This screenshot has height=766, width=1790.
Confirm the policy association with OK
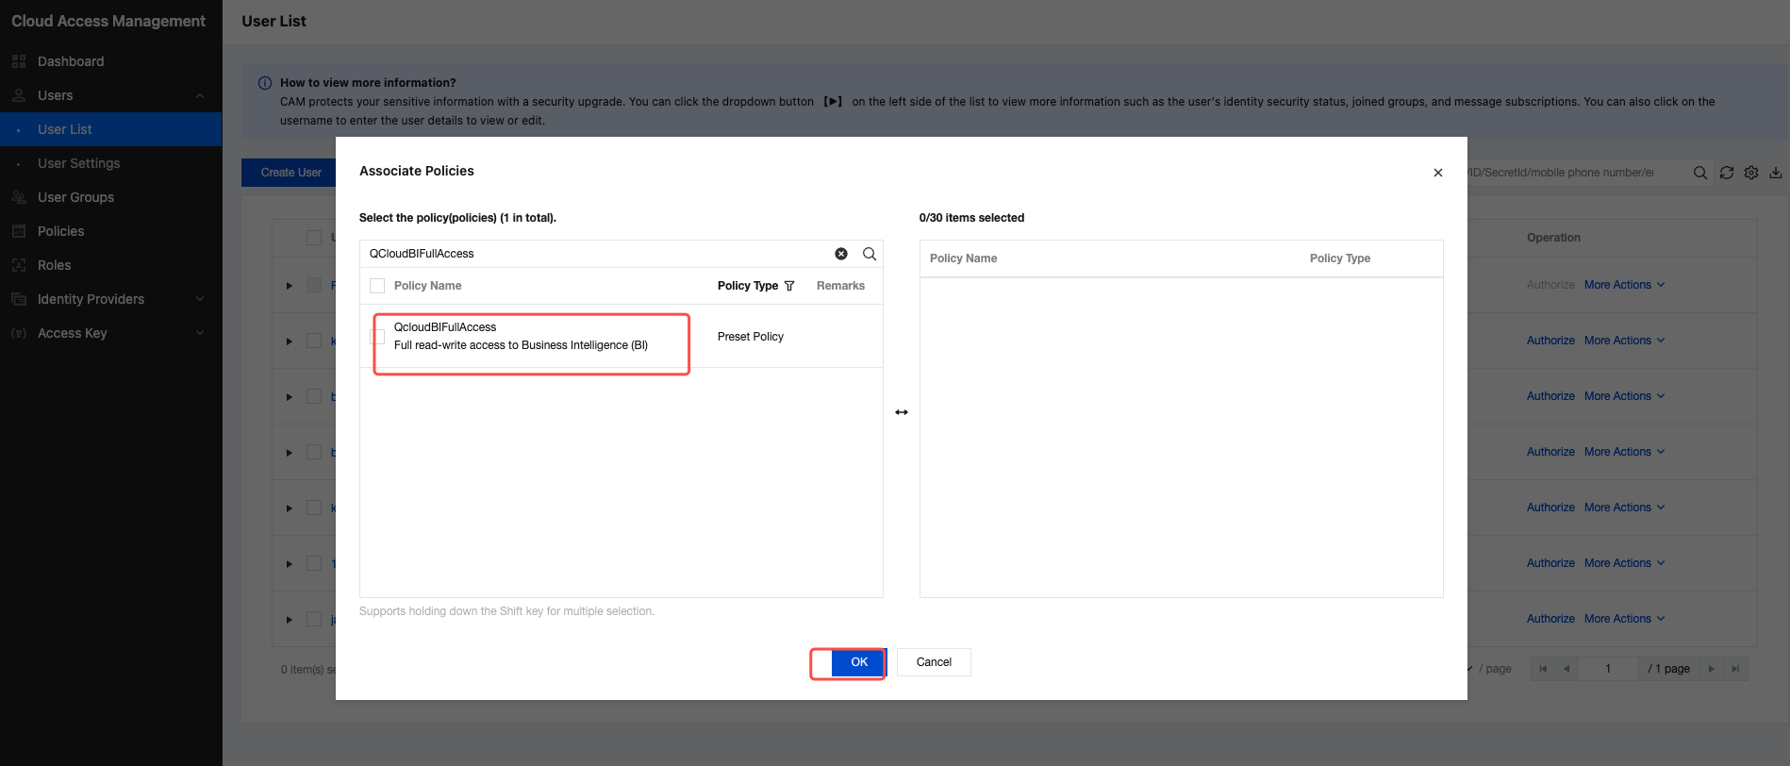point(858,662)
